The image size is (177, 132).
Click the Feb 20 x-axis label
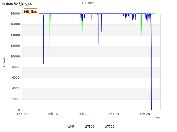(84, 114)
